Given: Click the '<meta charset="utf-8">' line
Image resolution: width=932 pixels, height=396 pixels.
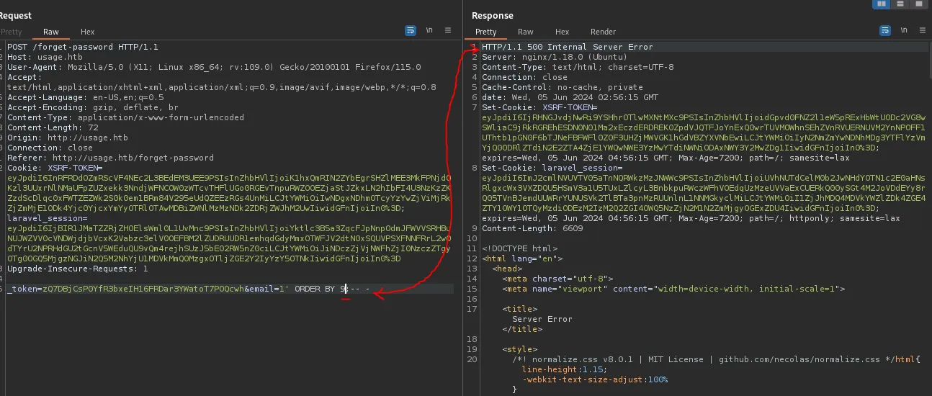Looking at the screenshot, I should [557, 279].
